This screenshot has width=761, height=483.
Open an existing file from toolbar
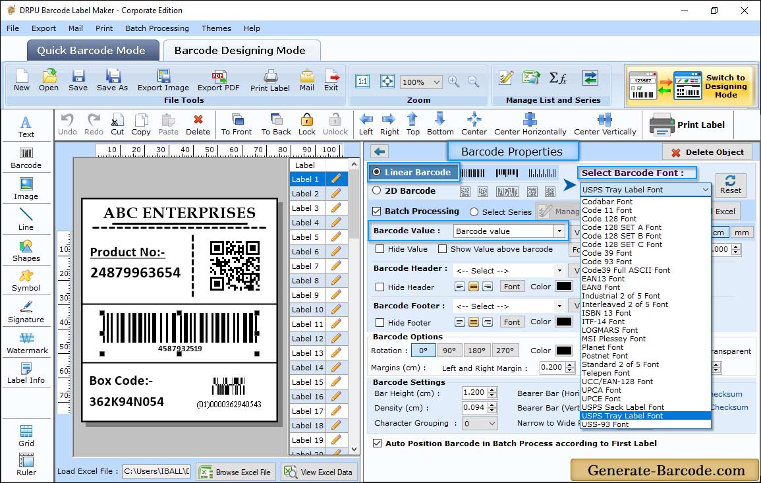coord(49,80)
